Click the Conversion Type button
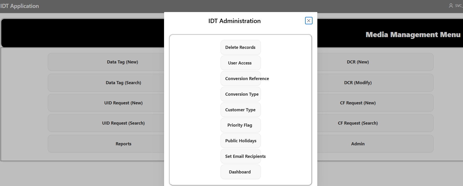This screenshot has width=463, height=186. click(x=241, y=94)
